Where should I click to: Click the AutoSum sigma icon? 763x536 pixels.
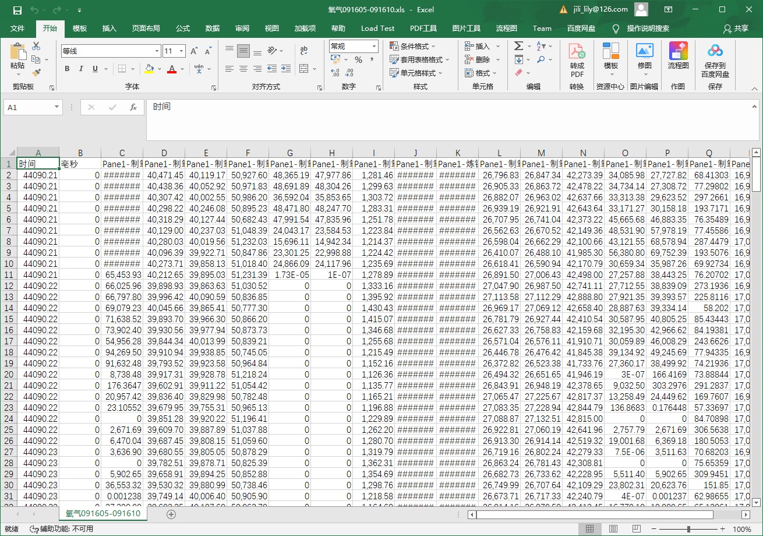pos(518,46)
